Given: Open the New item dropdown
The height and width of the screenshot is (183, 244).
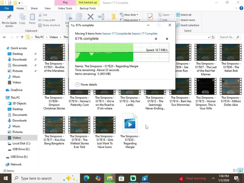Looking at the screenshot, I should point(129,15).
